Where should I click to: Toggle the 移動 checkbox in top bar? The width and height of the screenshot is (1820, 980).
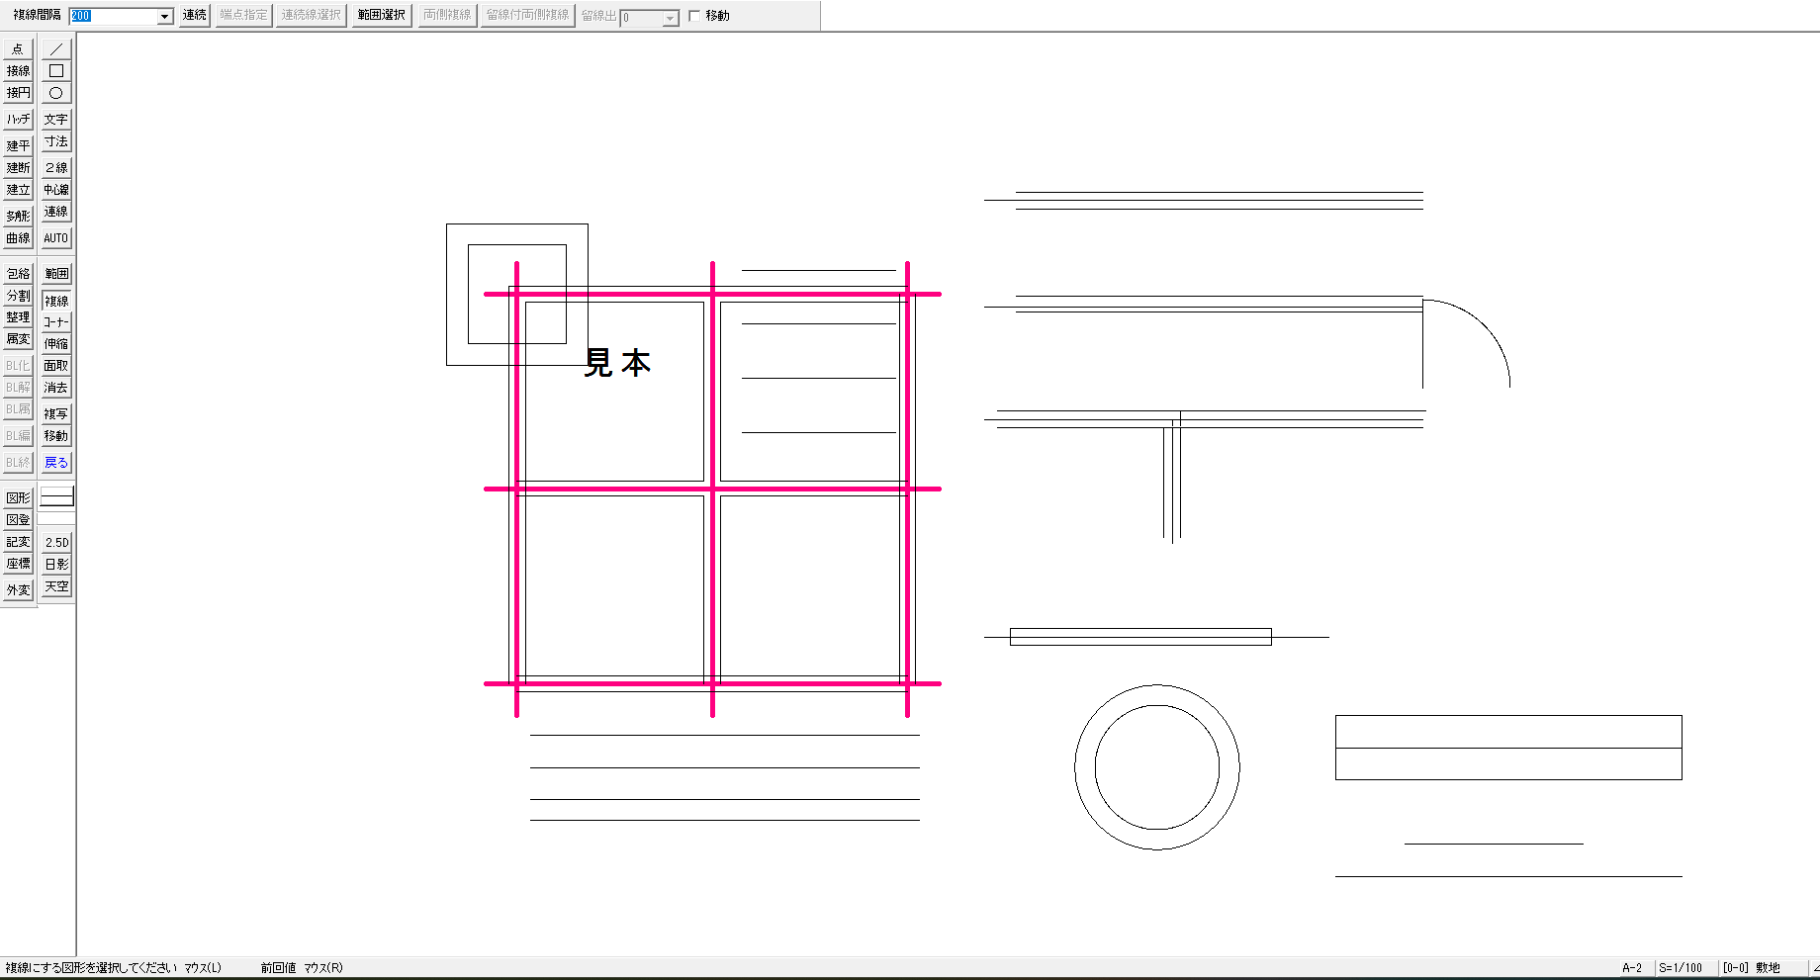[694, 16]
